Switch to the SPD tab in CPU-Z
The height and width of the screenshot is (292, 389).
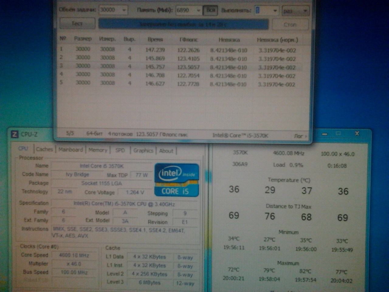(120, 150)
